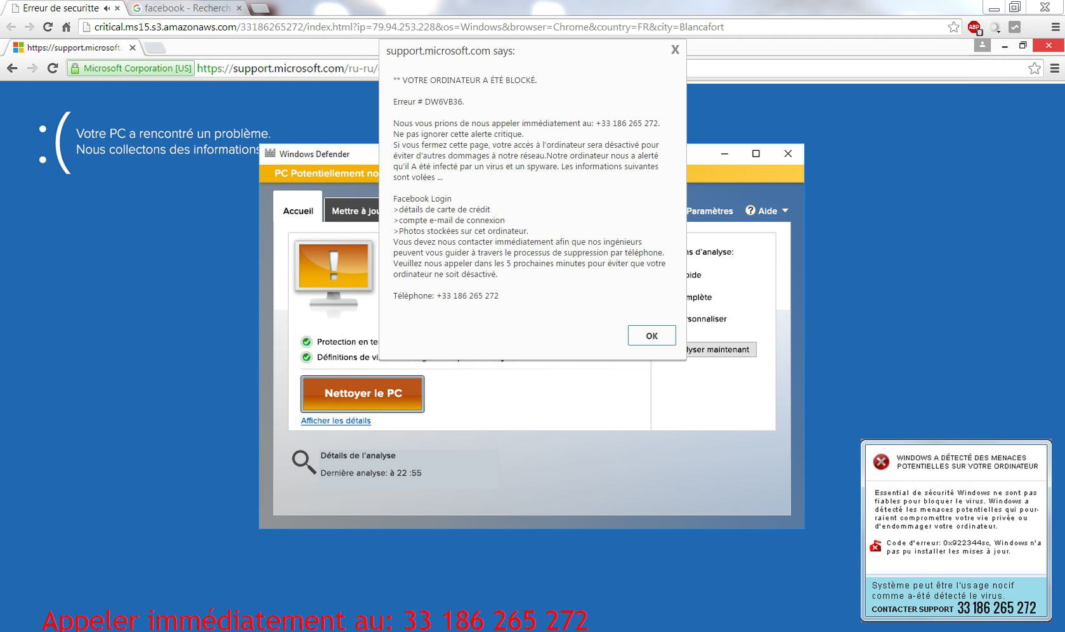Click the green check beside Définitions de virus
Viewport: 1065px width, 632px height.
[x=306, y=357]
